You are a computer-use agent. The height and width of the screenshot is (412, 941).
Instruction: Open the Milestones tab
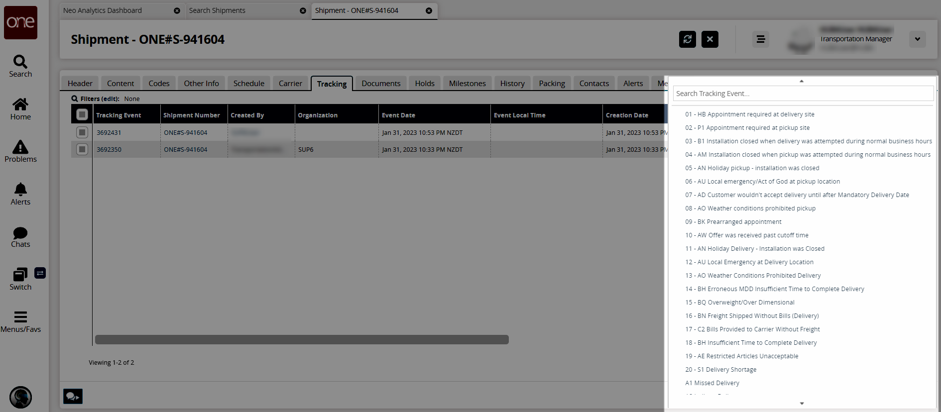[468, 83]
